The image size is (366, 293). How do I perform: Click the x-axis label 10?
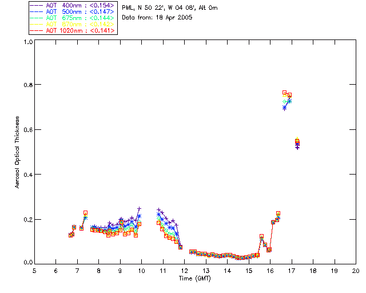[x=141, y=271]
